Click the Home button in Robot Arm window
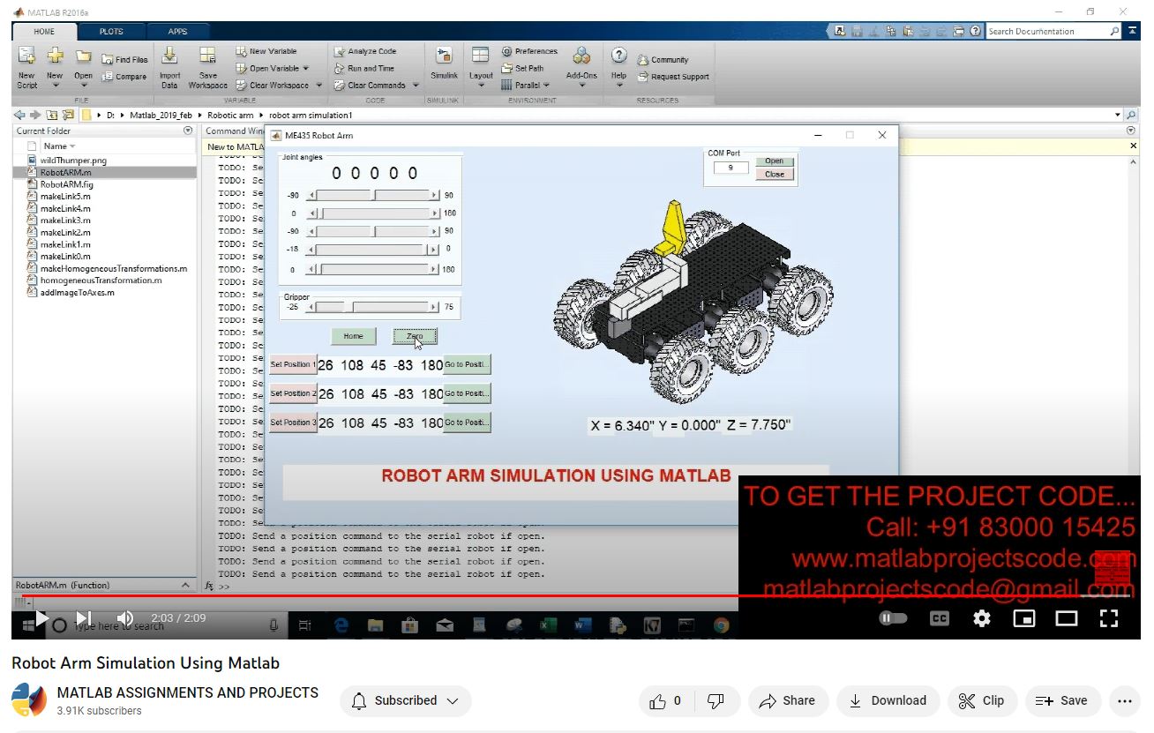The height and width of the screenshot is (733, 1154). click(353, 336)
